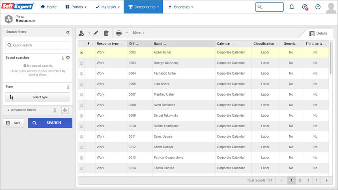This screenshot has height=190, width=338.
Task: Select the radio button for Sergei Tekowisky
Action: click(x=82, y=116)
